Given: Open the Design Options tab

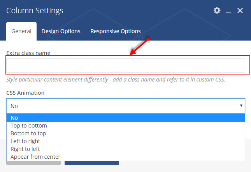Looking at the screenshot, I should click(x=61, y=31).
